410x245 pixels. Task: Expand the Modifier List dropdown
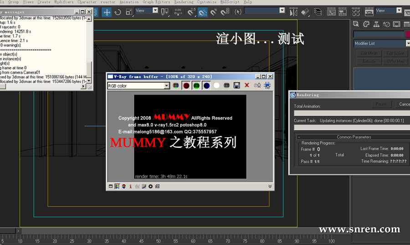point(407,44)
